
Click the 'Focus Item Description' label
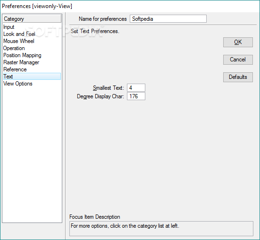pos(95,217)
